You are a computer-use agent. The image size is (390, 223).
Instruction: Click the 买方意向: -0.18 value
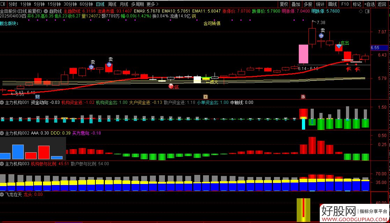click(87, 133)
